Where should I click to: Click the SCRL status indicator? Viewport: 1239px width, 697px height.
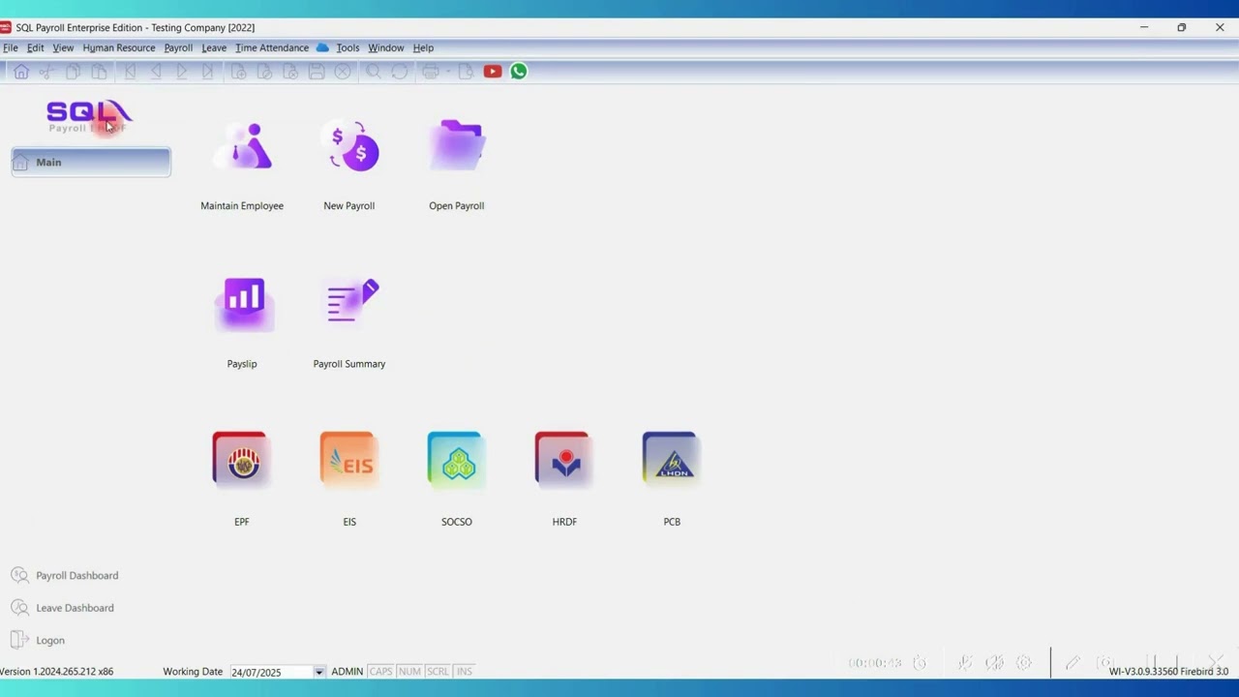(438, 672)
